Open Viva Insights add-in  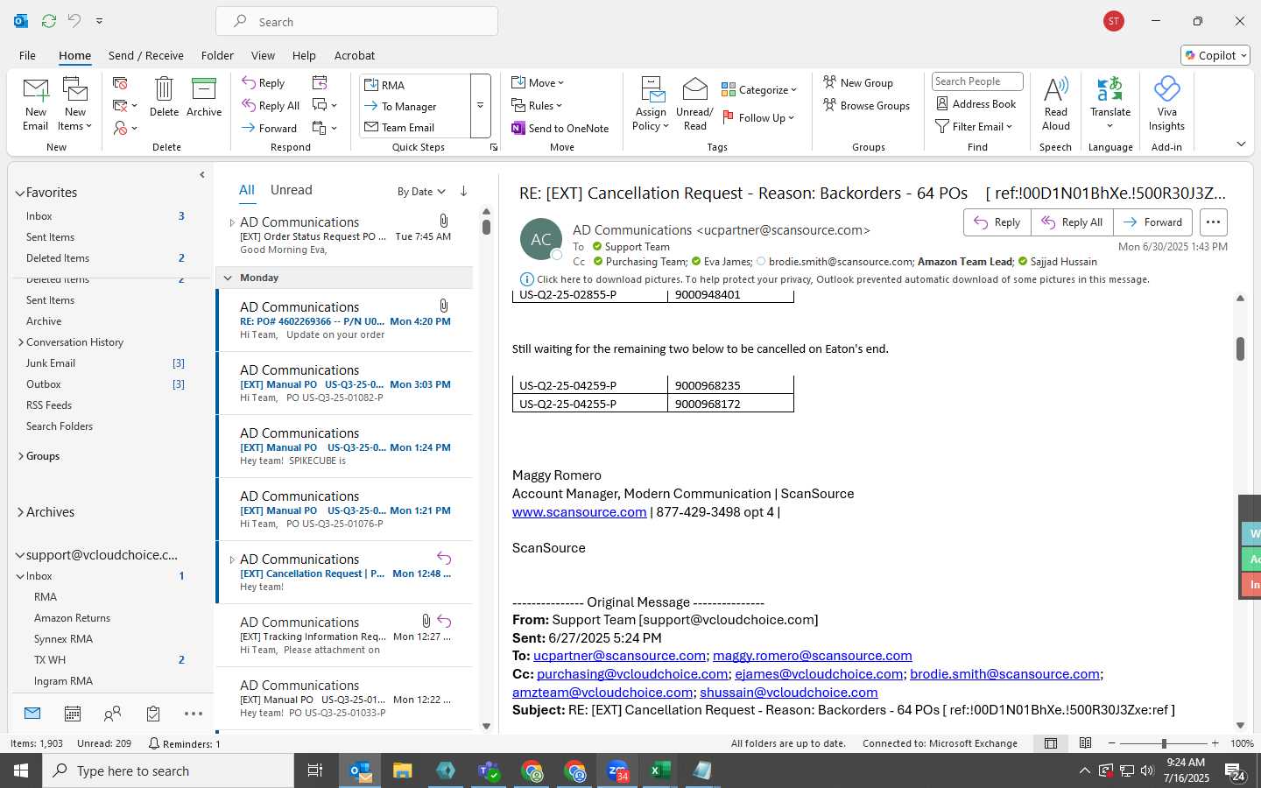click(1166, 103)
